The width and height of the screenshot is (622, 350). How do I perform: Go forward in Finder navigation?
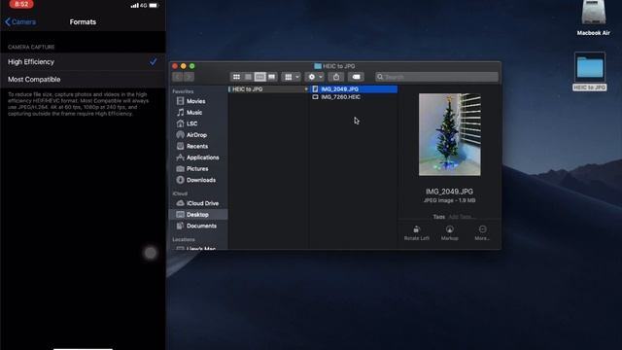click(x=190, y=77)
